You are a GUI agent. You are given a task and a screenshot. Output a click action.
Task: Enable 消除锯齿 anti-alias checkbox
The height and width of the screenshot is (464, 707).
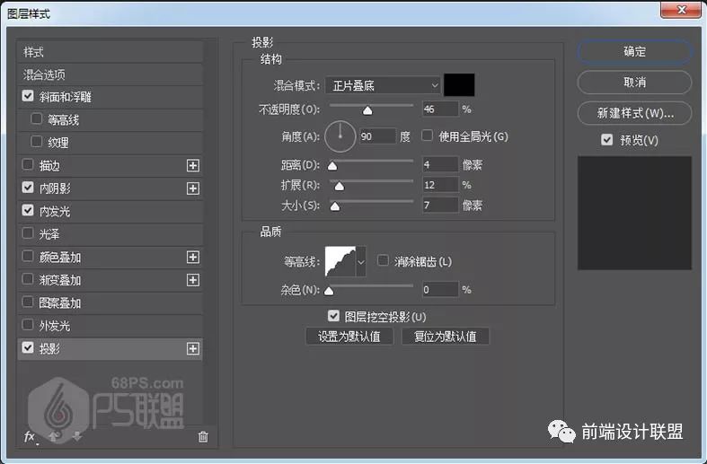(x=383, y=260)
